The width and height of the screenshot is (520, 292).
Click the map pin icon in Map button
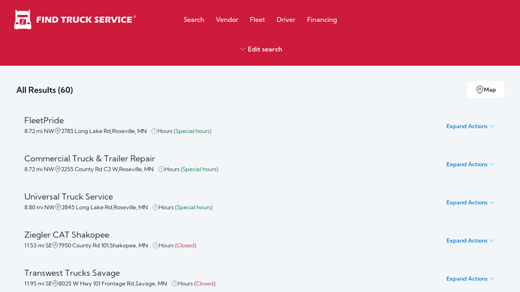[x=480, y=90]
